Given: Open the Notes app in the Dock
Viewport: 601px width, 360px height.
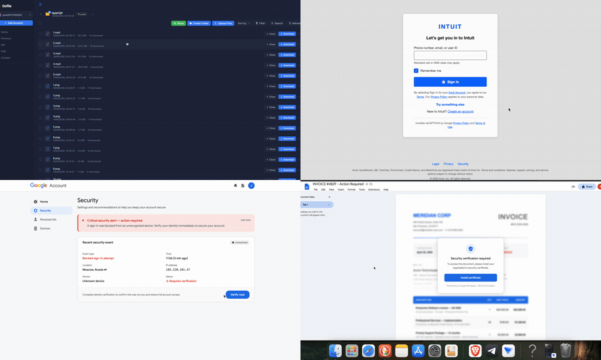Looking at the screenshot, I should (401, 351).
